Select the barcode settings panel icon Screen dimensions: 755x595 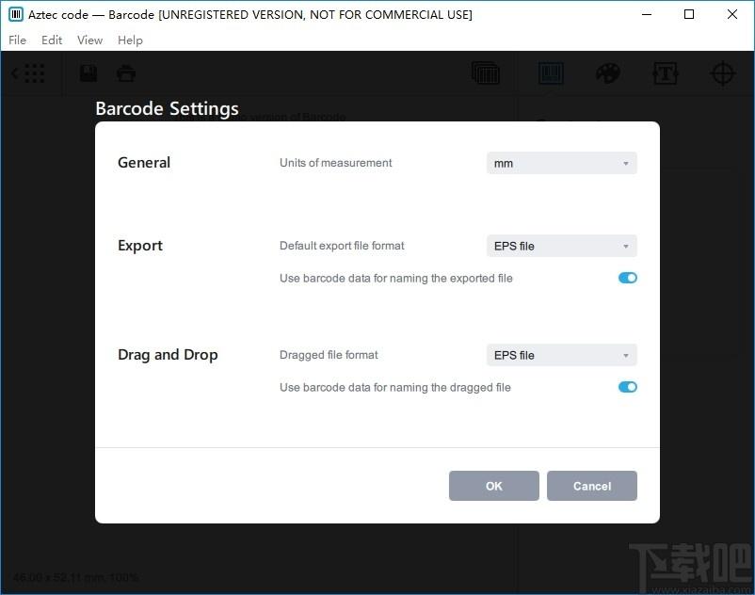(x=551, y=73)
